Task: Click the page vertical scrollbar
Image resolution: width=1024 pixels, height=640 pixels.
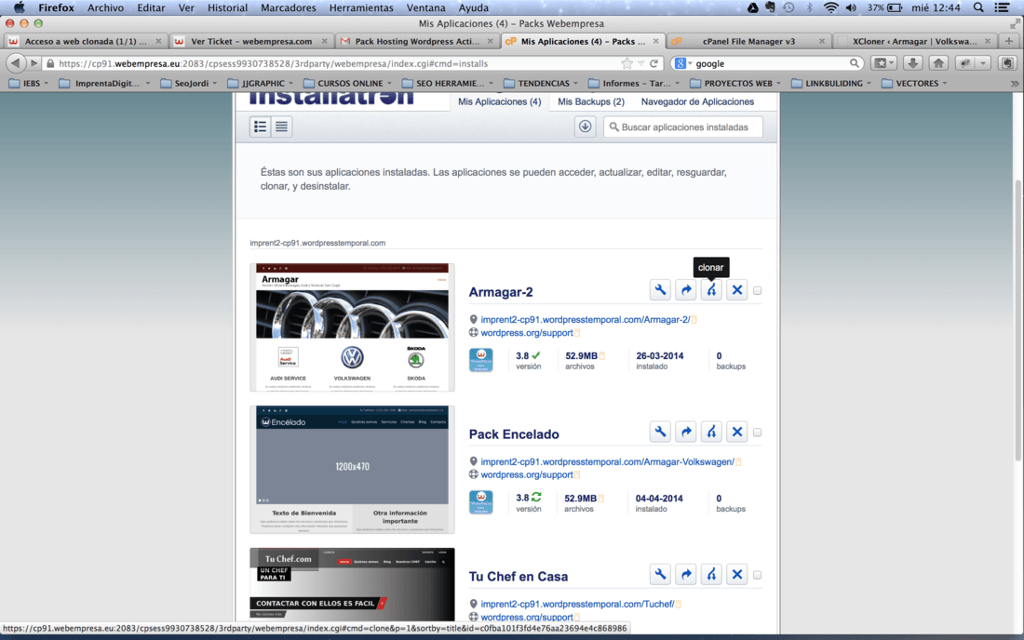Action: 1018,320
